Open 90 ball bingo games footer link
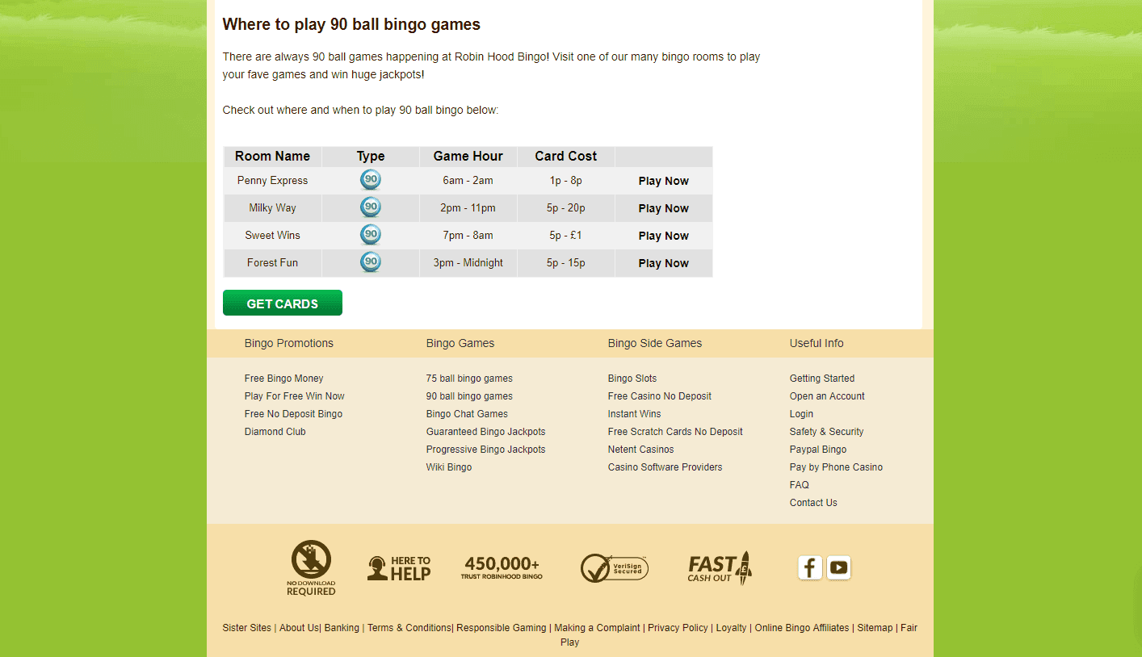 click(x=469, y=396)
